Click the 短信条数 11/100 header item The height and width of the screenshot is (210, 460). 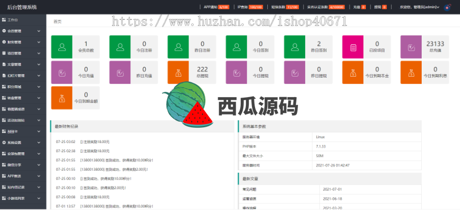click(x=285, y=7)
